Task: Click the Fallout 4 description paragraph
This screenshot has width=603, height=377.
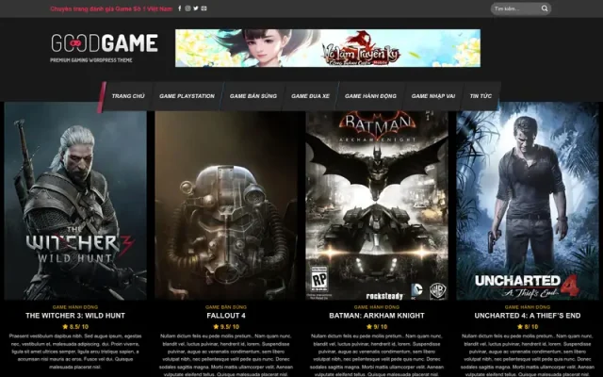Action: pyautogui.click(x=226, y=355)
